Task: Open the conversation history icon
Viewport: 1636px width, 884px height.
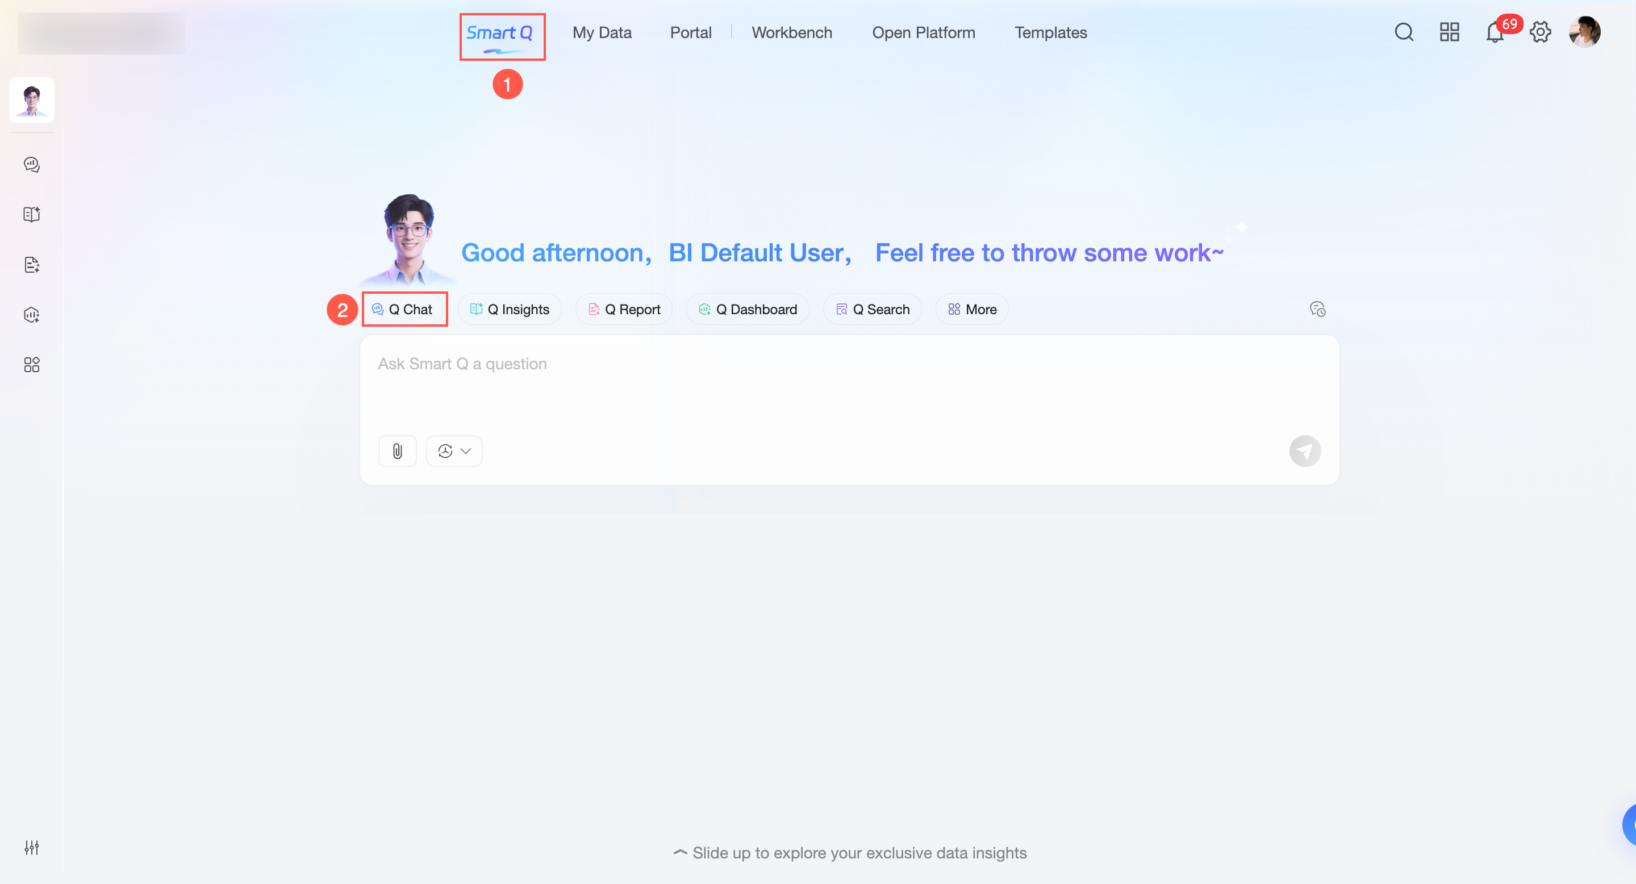Action: click(1317, 309)
